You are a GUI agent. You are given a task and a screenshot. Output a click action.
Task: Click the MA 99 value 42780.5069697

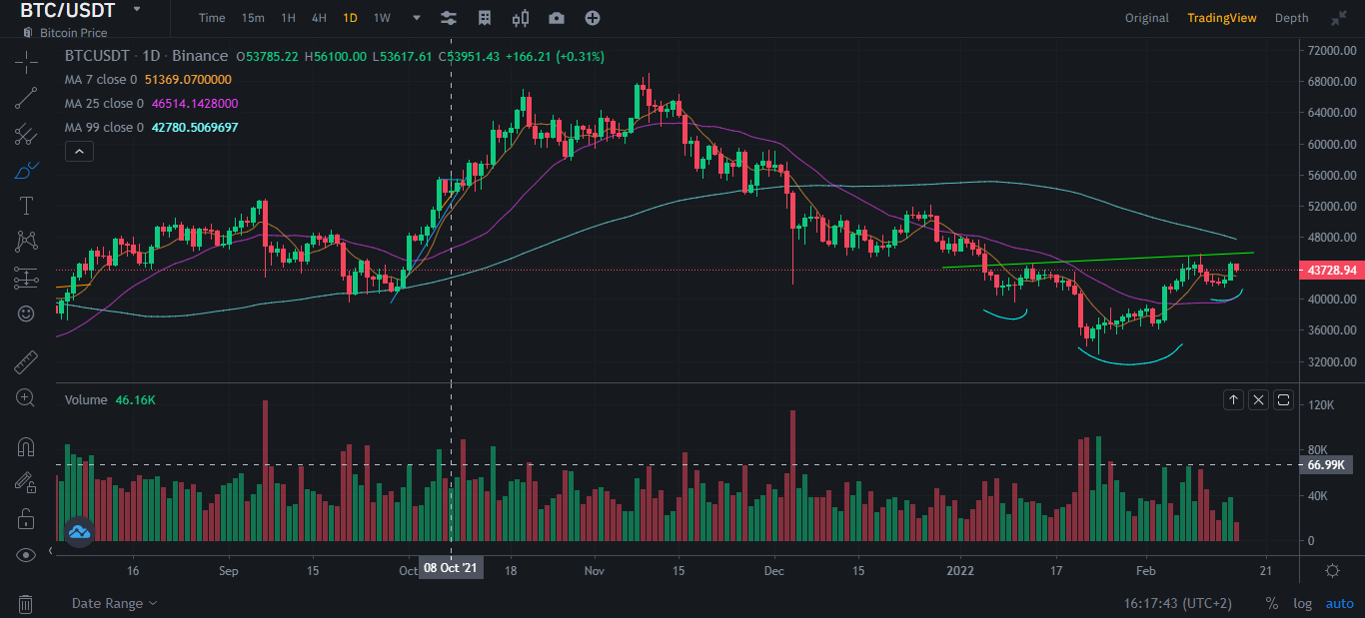(195, 128)
